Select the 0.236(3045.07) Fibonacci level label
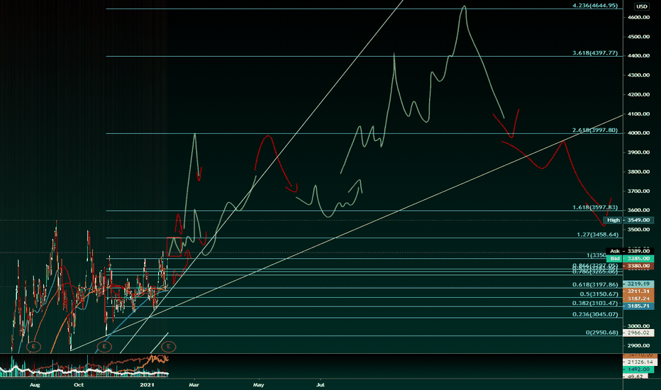The image size is (661, 390). pos(595,315)
